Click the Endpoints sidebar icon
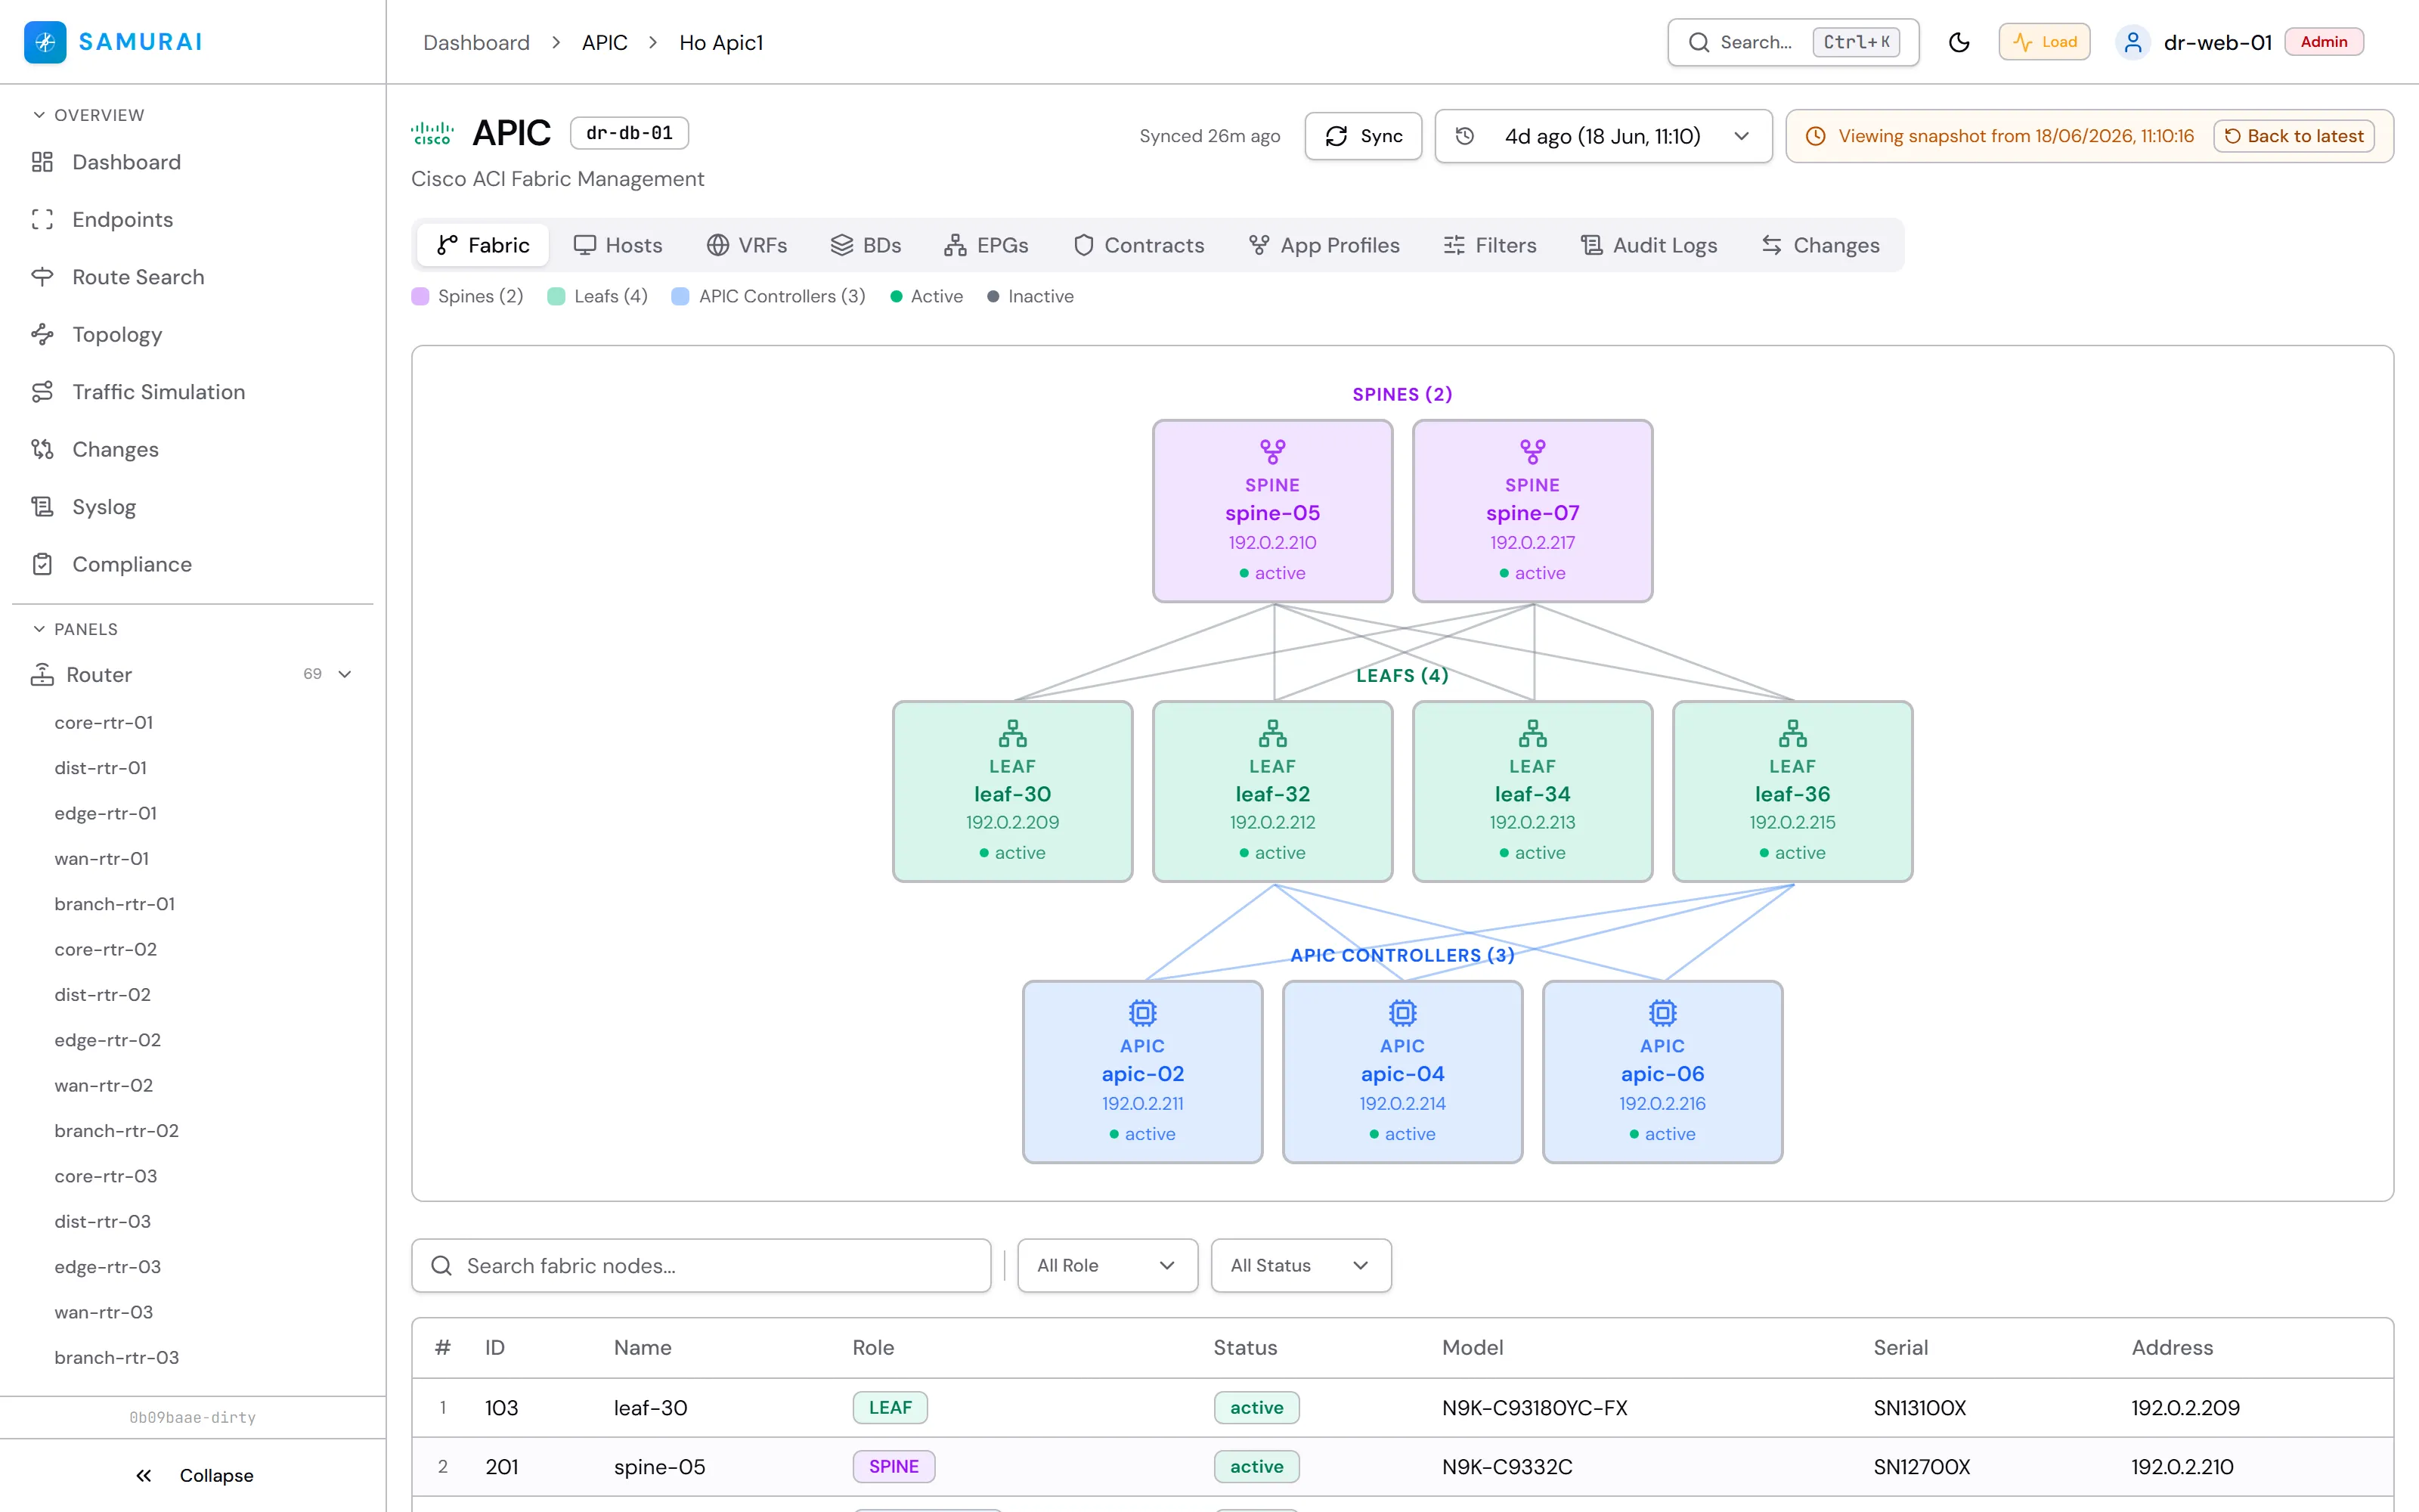 [42, 219]
